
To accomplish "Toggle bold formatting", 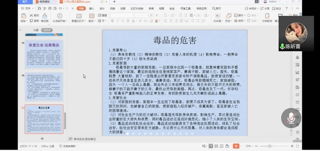I will coord(112,21).
